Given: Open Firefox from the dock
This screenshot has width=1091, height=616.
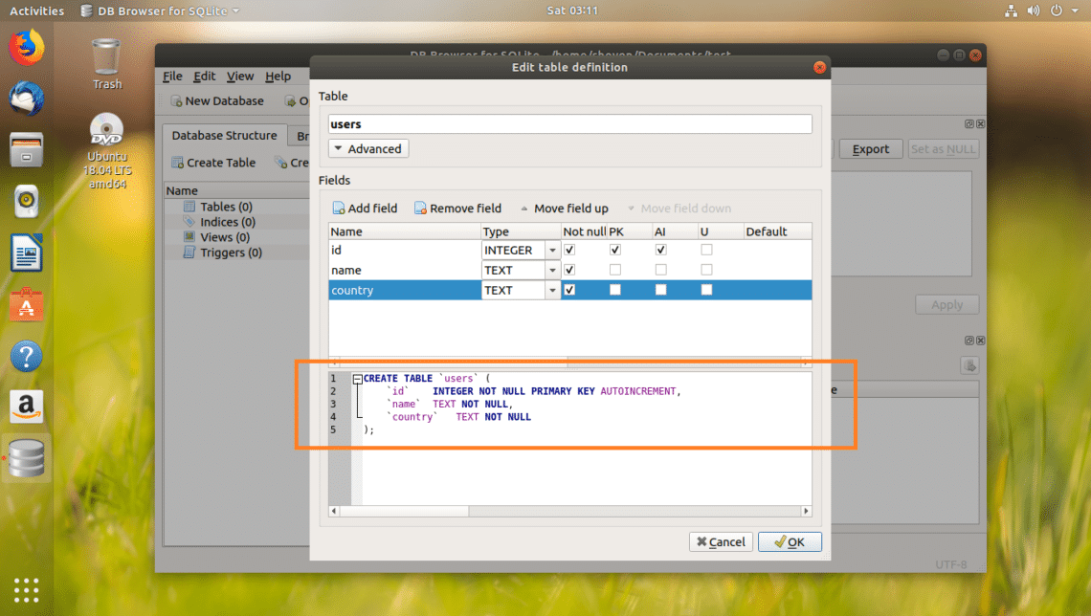Looking at the screenshot, I should [27, 48].
